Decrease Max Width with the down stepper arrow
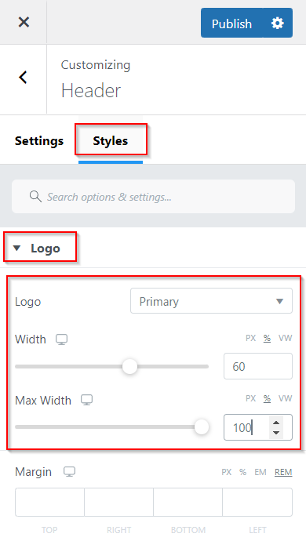Screen dimensions: 306x559 [x=275, y=433]
